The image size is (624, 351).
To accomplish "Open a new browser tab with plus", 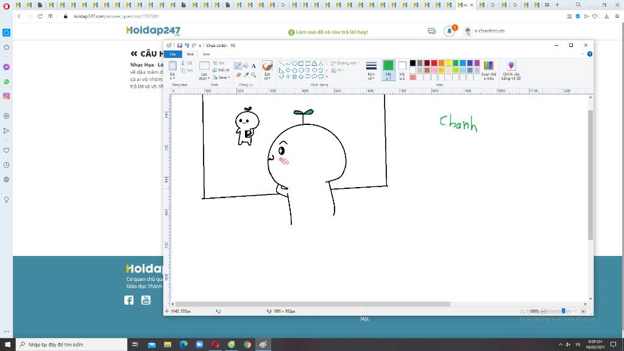I will coord(557,5).
